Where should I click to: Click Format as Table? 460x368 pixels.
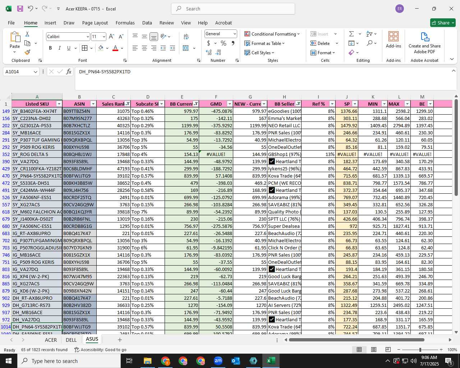tap(264, 43)
